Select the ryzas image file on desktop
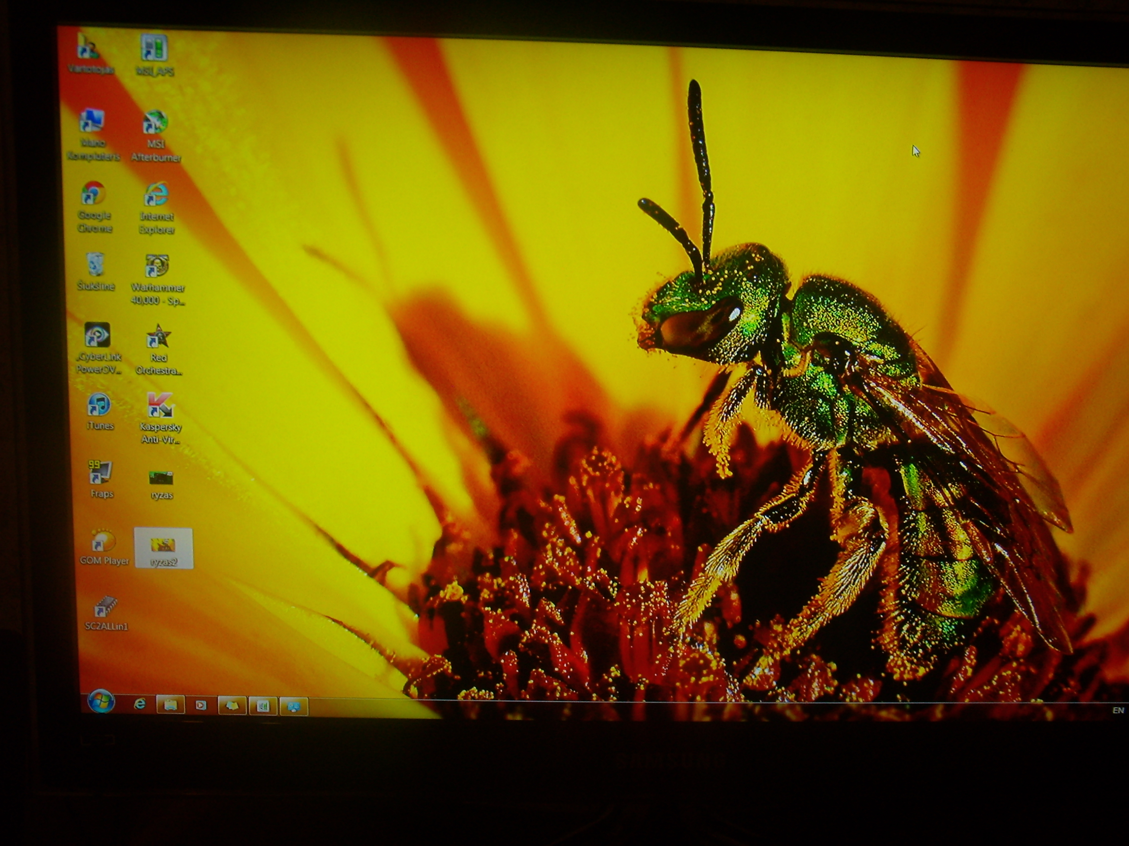This screenshot has height=846, width=1129. tap(161, 485)
